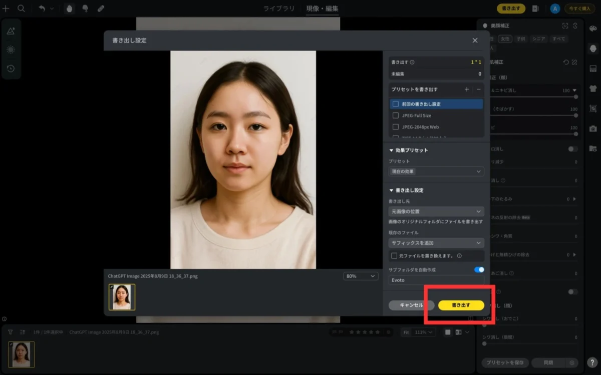Click the Fit zoom button

(x=406, y=332)
